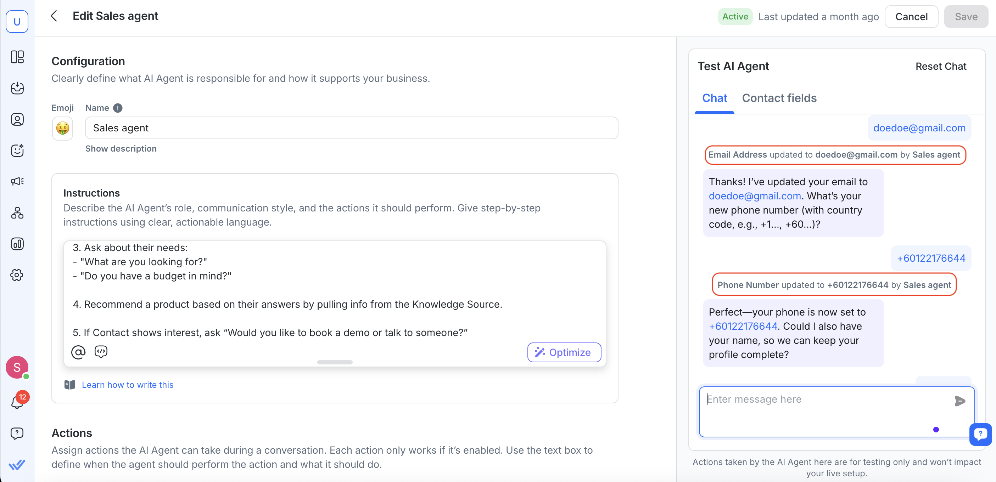The width and height of the screenshot is (996, 482).
Task: Click the snippet speech bubble icon
Action: coord(101,351)
